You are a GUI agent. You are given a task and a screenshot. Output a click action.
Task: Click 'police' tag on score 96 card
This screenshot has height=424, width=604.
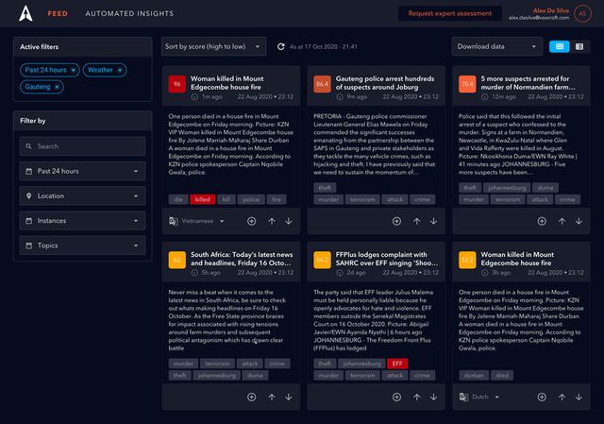pyautogui.click(x=251, y=199)
